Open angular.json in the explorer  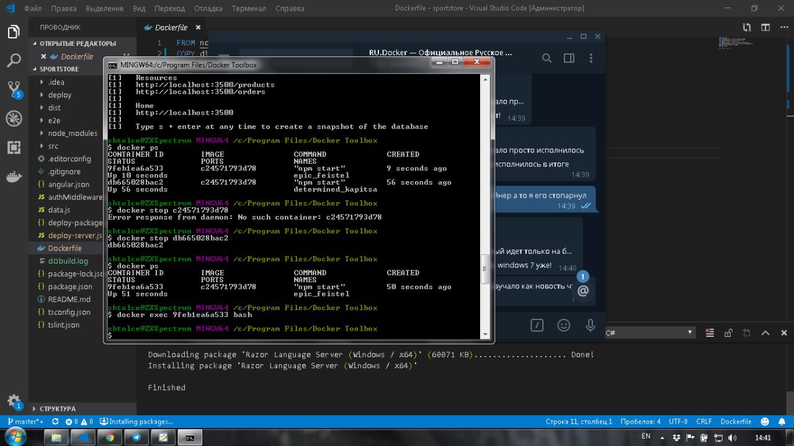coord(68,184)
